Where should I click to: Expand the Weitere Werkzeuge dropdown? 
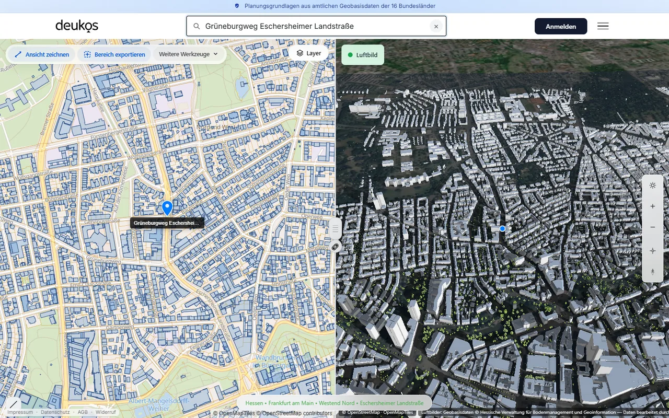click(188, 54)
